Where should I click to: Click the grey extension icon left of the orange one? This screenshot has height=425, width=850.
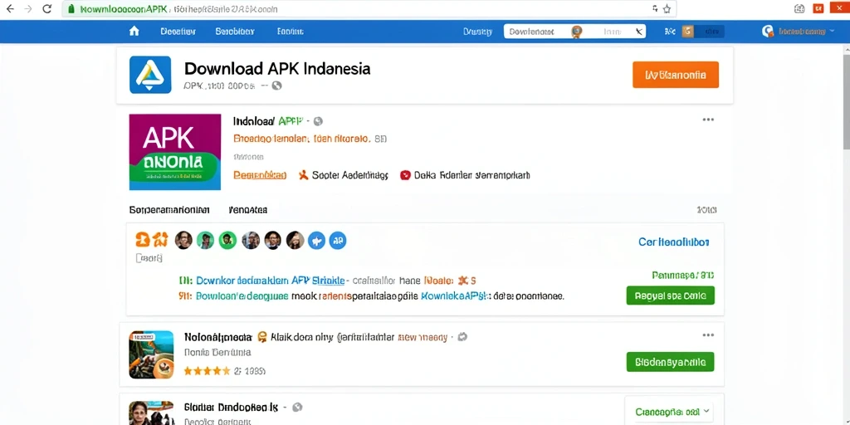click(x=799, y=8)
